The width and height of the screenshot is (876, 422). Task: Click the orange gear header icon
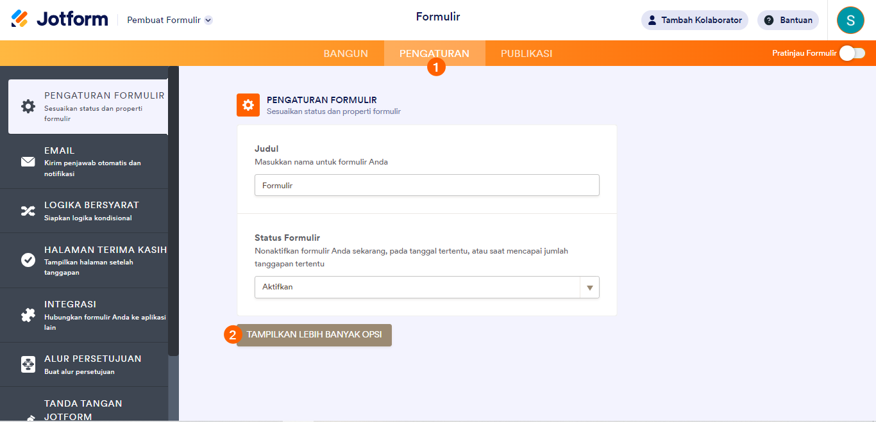(248, 105)
